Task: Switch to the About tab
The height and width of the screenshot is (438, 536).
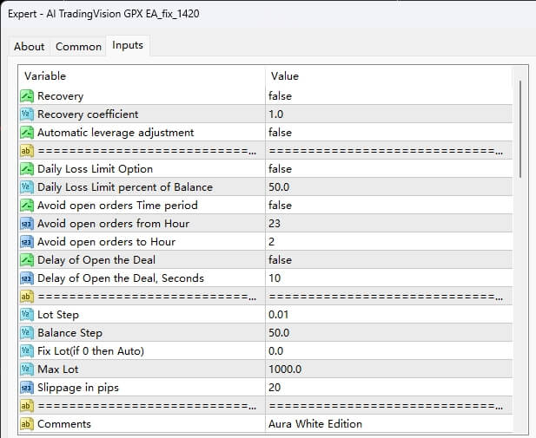Action: tap(30, 47)
